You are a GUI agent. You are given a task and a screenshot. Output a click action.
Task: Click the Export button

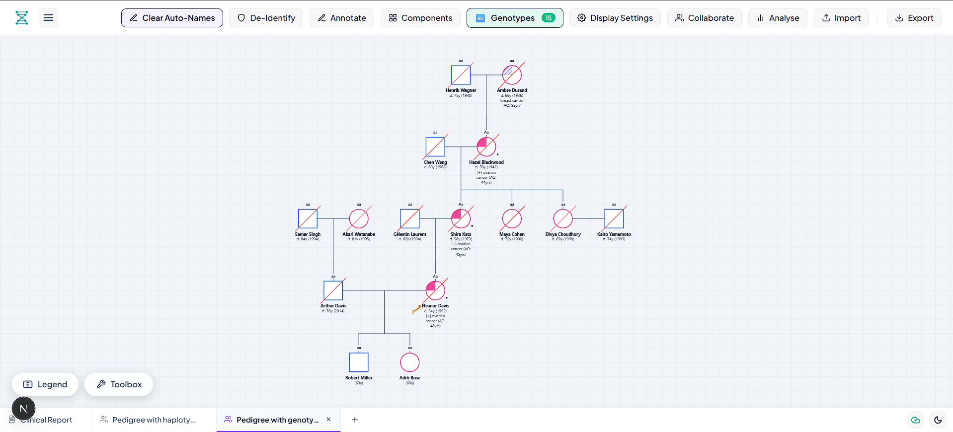click(x=914, y=18)
